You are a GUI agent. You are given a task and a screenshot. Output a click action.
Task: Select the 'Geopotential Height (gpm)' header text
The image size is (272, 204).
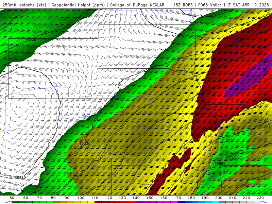pyautogui.click(x=78, y=5)
